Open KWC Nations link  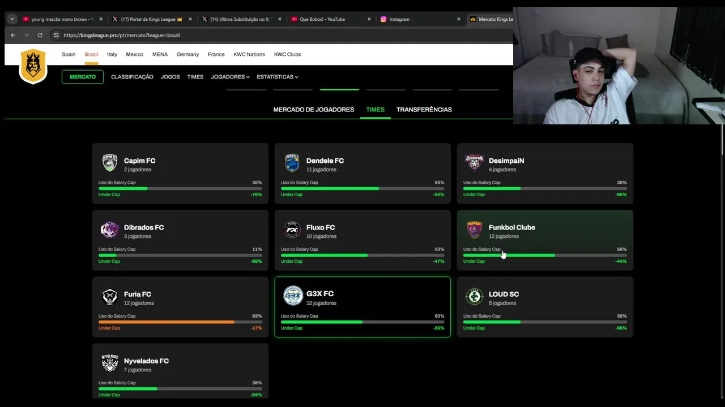pyautogui.click(x=249, y=54)
